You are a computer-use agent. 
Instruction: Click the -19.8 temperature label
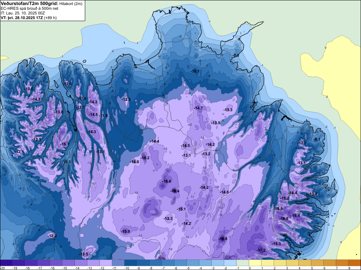click(223, 239)
